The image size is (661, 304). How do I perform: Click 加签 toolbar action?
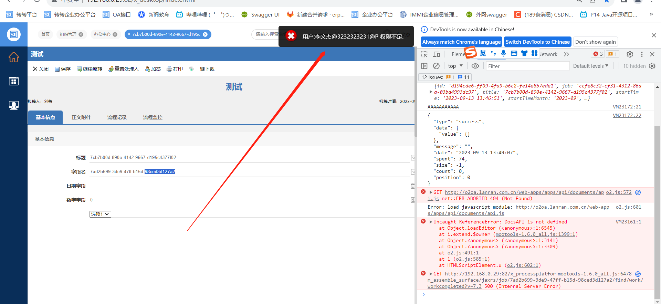[153, 69]
